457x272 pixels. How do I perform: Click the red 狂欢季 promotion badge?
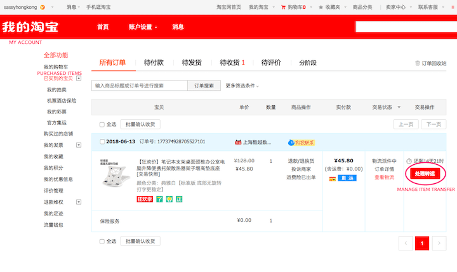click(145, 199)
